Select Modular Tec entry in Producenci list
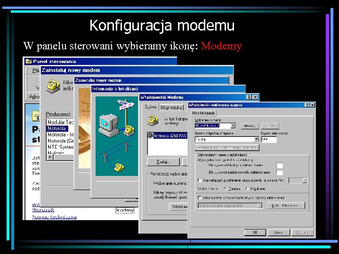 click(x=60, y=122)
